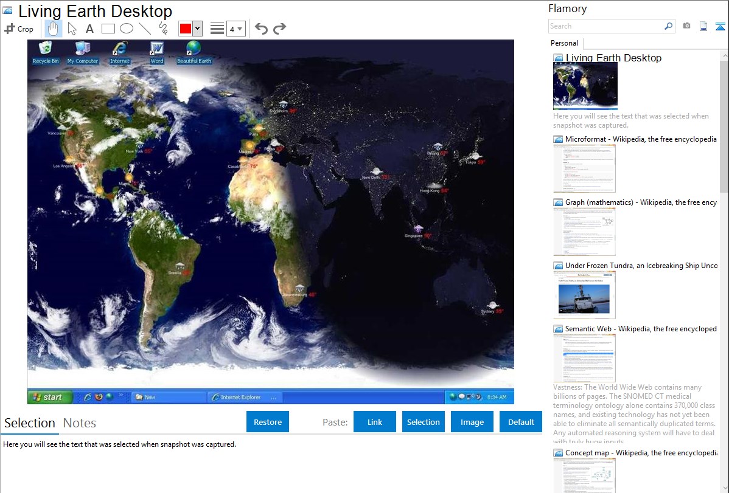Click the Recycle Bin icon in screenshot
729x493 pixels.
(46, 52)
